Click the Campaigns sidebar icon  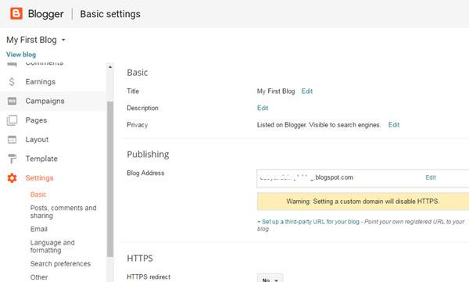point(12,101)
